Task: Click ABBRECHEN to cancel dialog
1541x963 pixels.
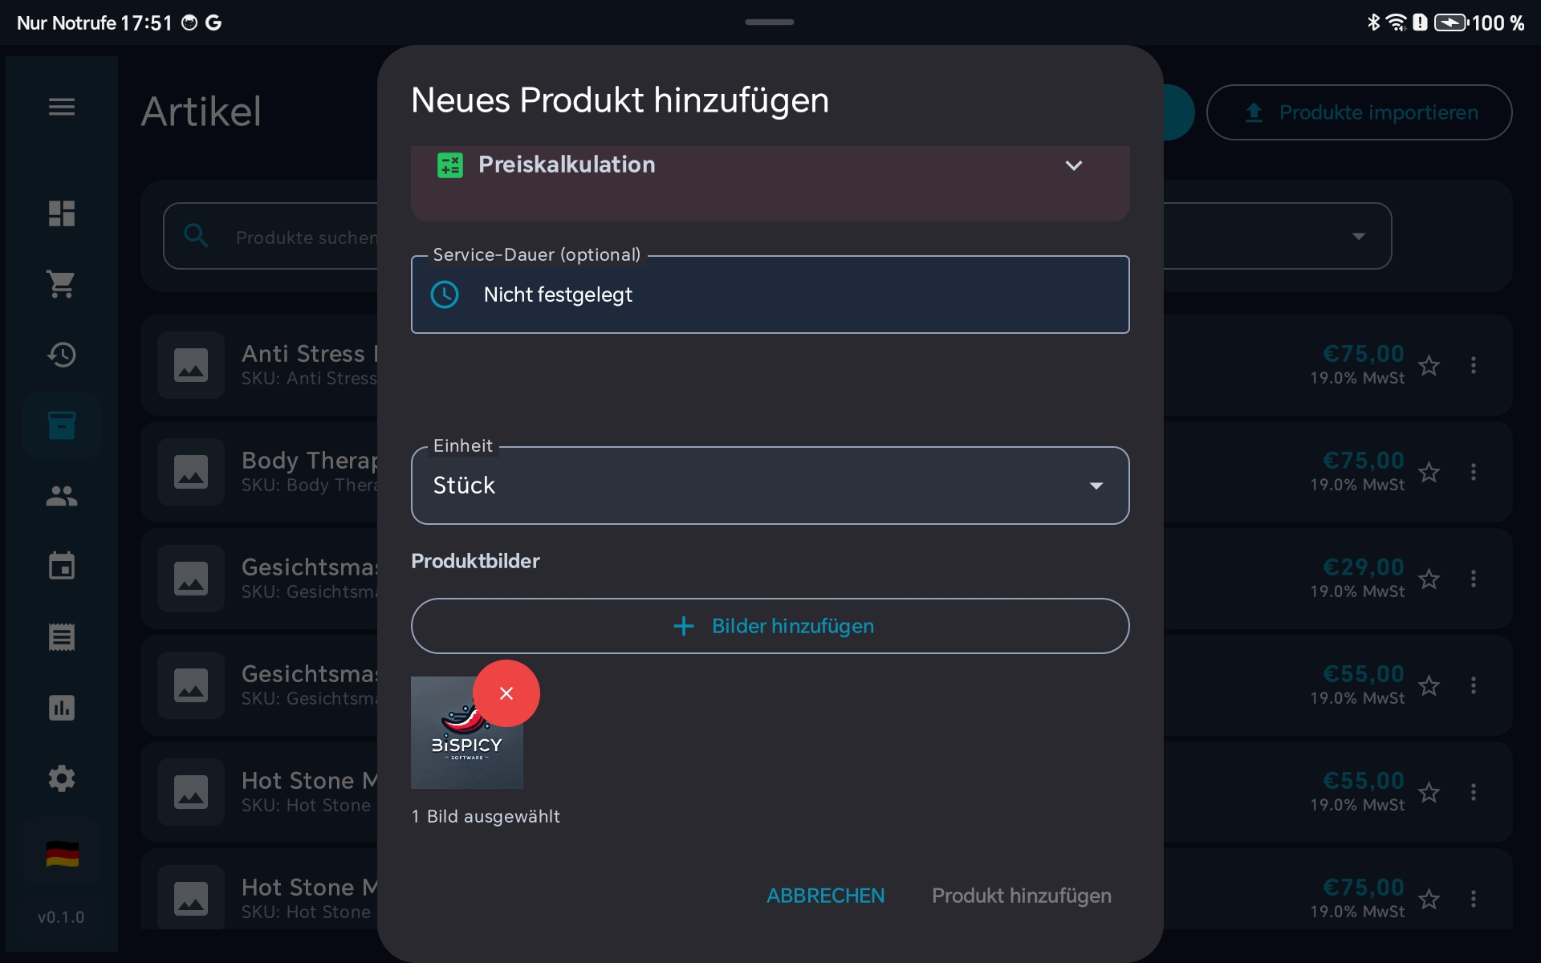Action: tap(825, 896)
